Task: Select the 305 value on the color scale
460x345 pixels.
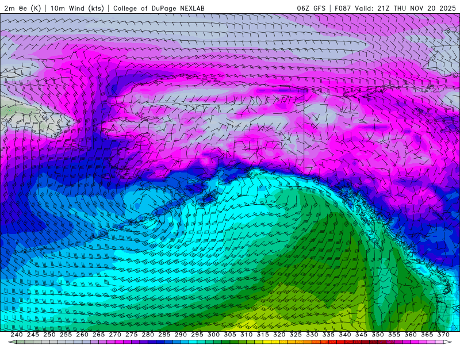Action: (230, 335)
